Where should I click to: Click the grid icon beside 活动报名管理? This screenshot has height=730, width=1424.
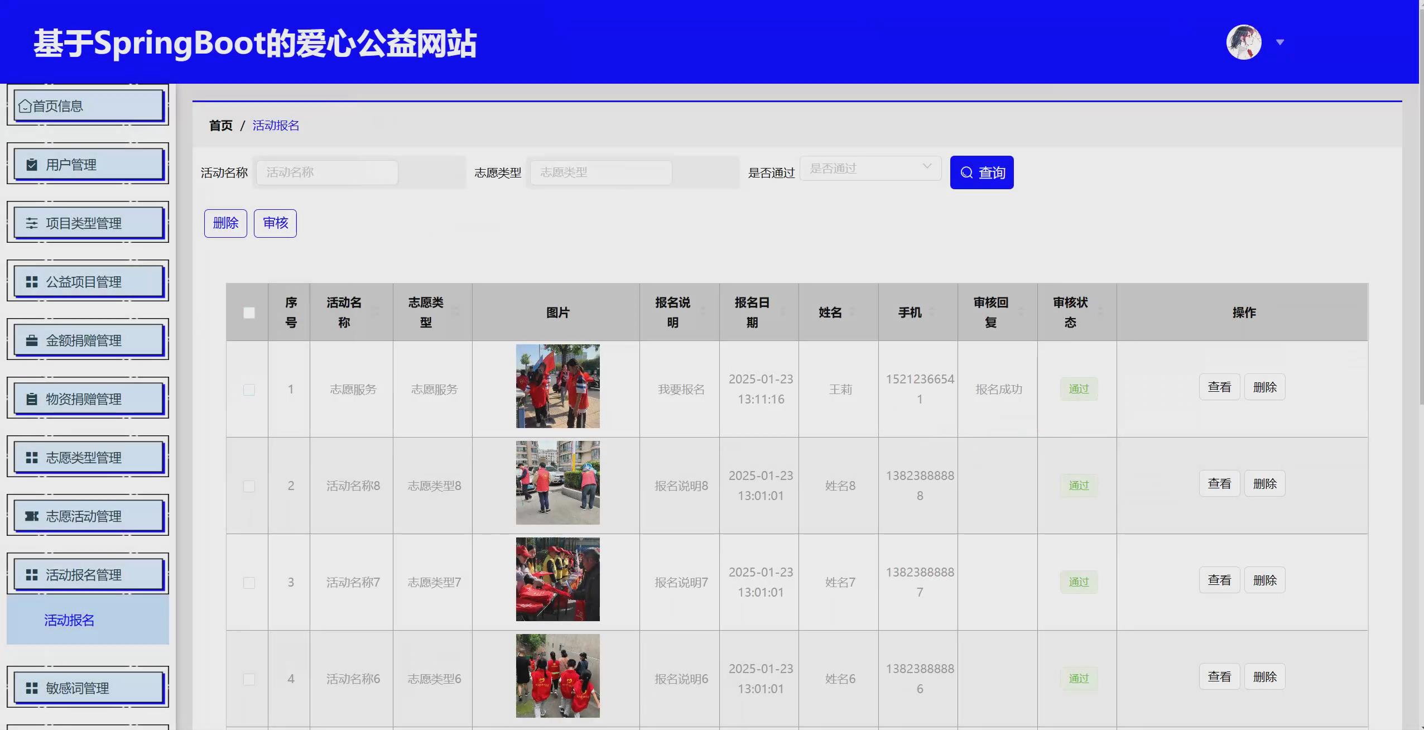pos(32,575)
